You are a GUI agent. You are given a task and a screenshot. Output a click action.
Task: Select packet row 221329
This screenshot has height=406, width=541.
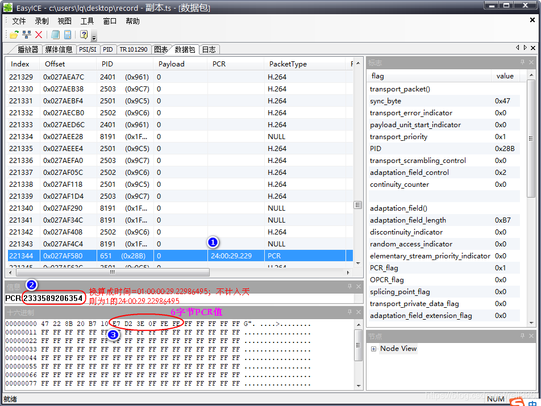point(180,77)
